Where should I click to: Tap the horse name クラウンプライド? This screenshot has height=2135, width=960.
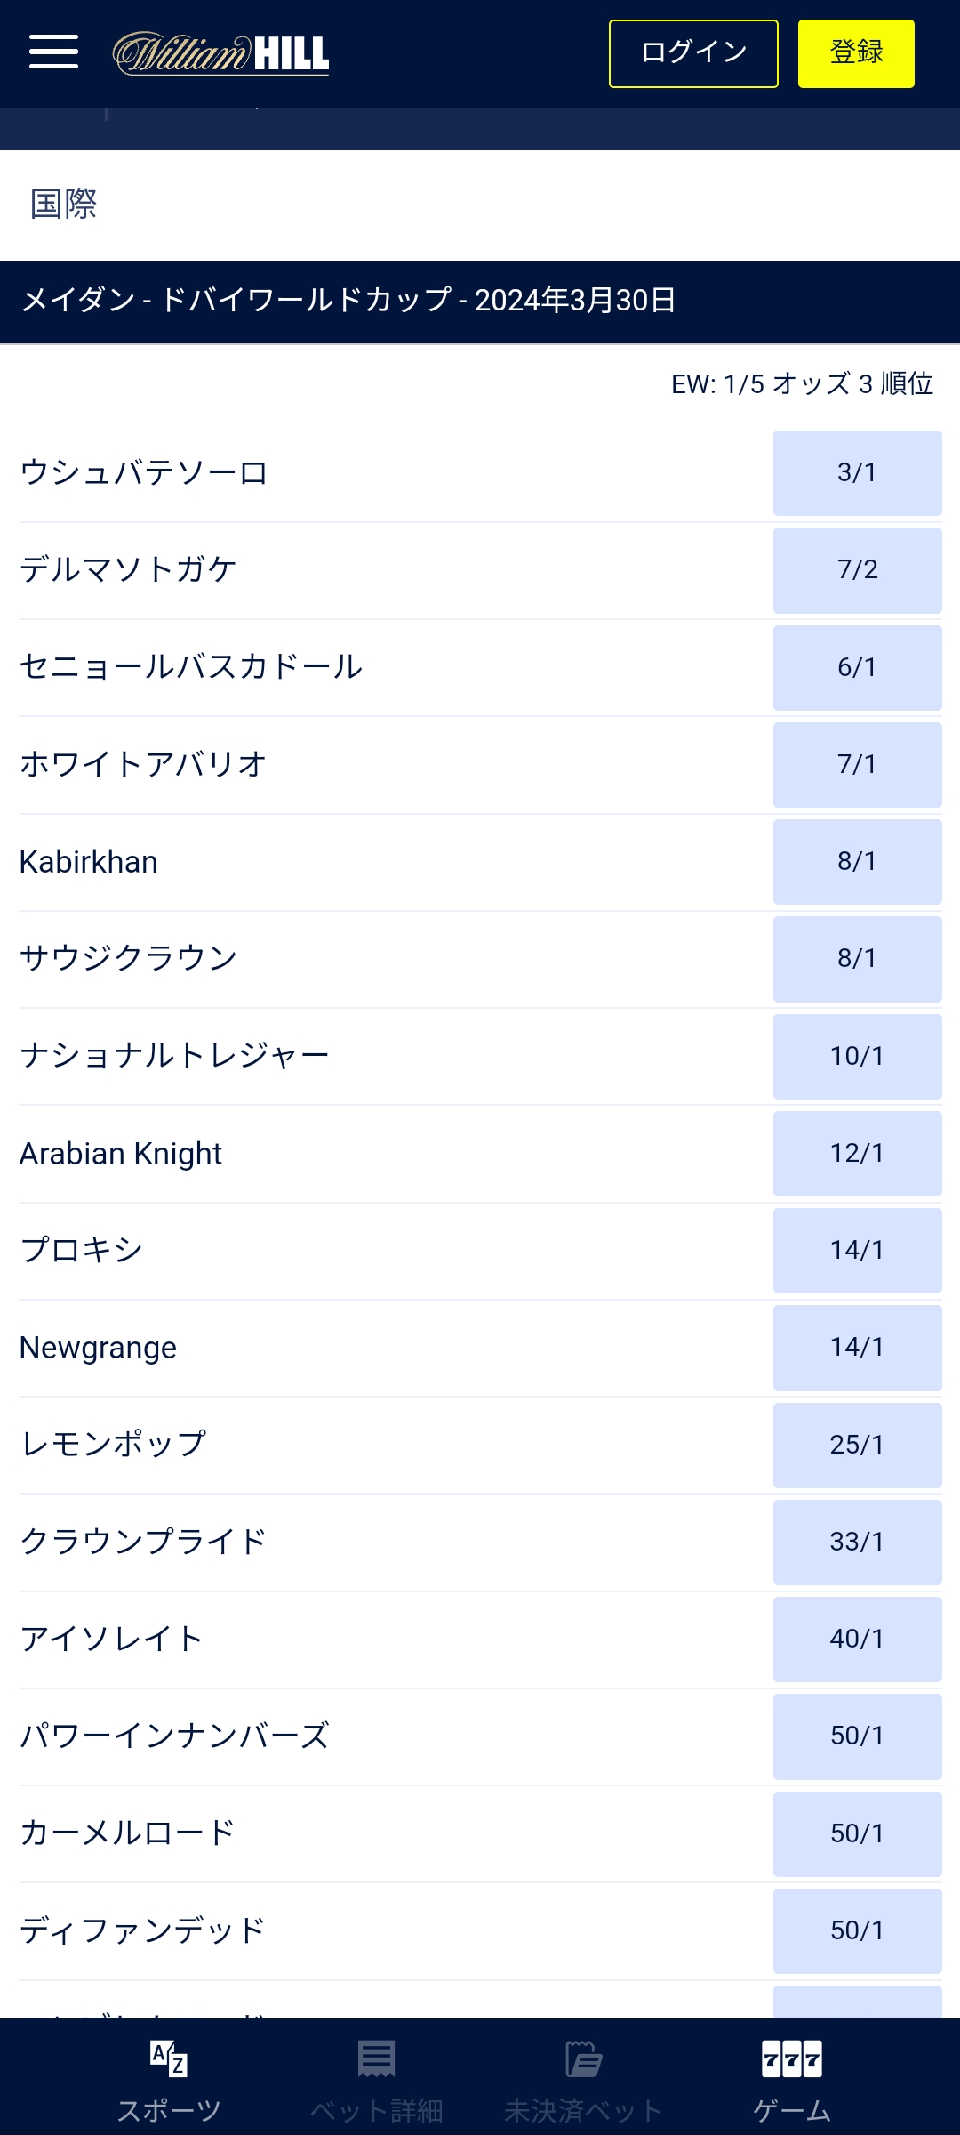[x=143, y=1542]
